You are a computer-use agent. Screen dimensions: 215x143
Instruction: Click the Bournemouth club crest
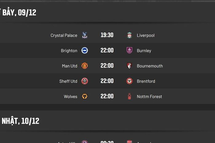click(x=129, y=66)
